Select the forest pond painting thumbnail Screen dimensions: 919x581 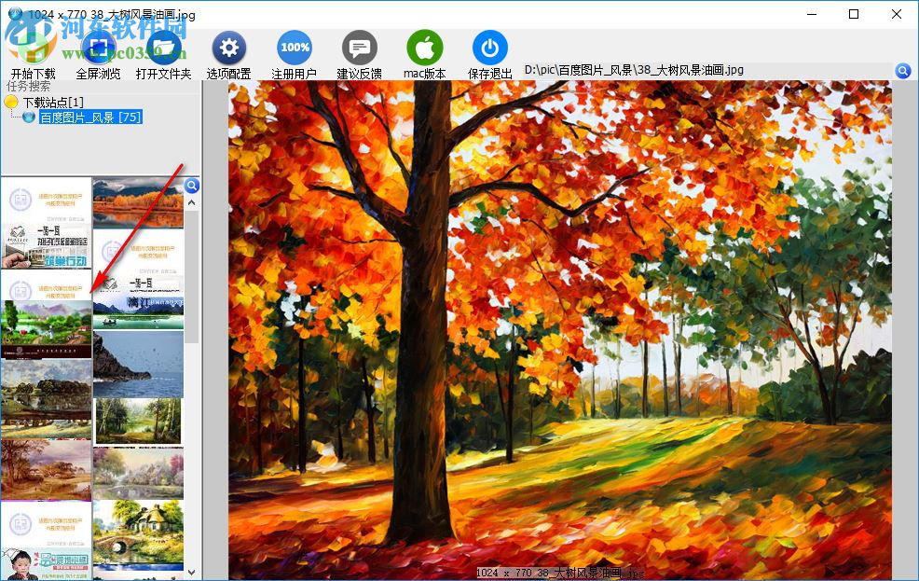tap(138, 421)
